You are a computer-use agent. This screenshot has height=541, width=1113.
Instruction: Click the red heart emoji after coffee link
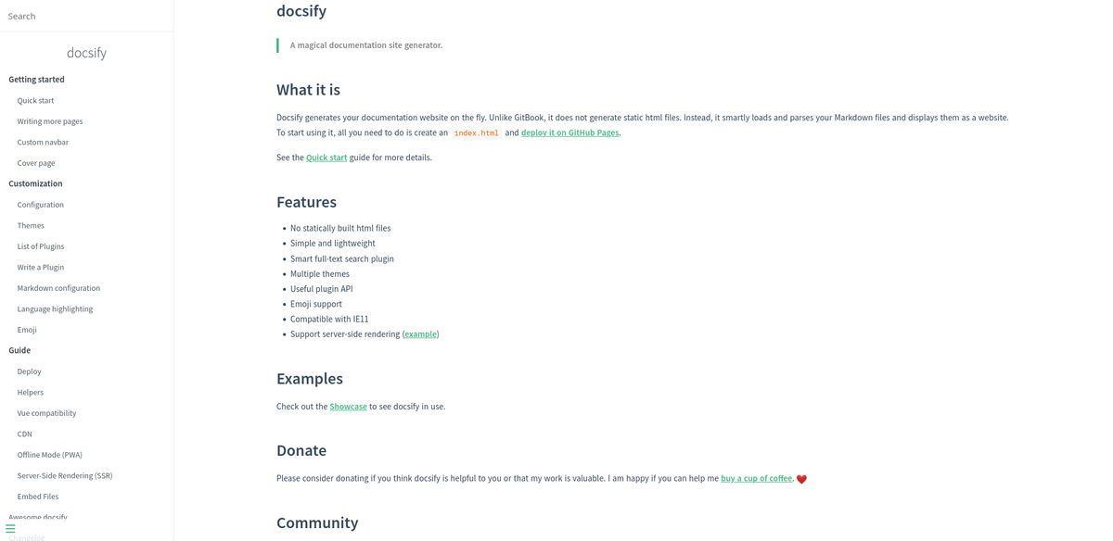click(801, 479)
